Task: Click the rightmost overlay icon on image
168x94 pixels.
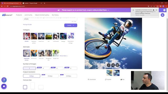Action: (117, 65)
